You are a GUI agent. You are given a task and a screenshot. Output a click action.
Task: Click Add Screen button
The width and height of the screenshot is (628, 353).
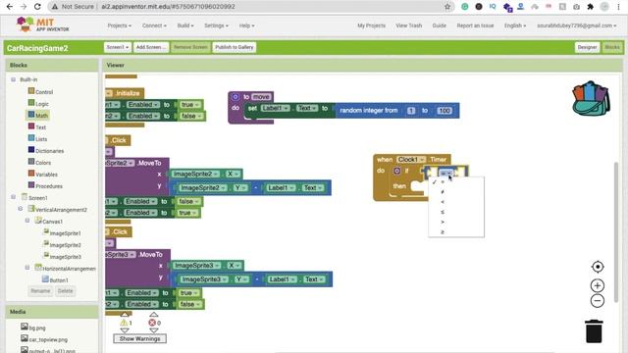click(x=151, y=47)
